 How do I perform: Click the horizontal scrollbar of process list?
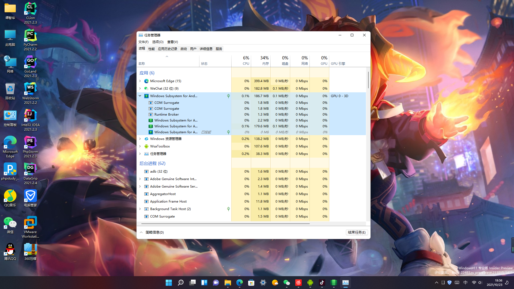(225, 223)
